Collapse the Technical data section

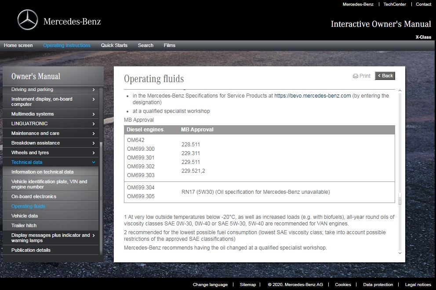[x=51, y=162]
